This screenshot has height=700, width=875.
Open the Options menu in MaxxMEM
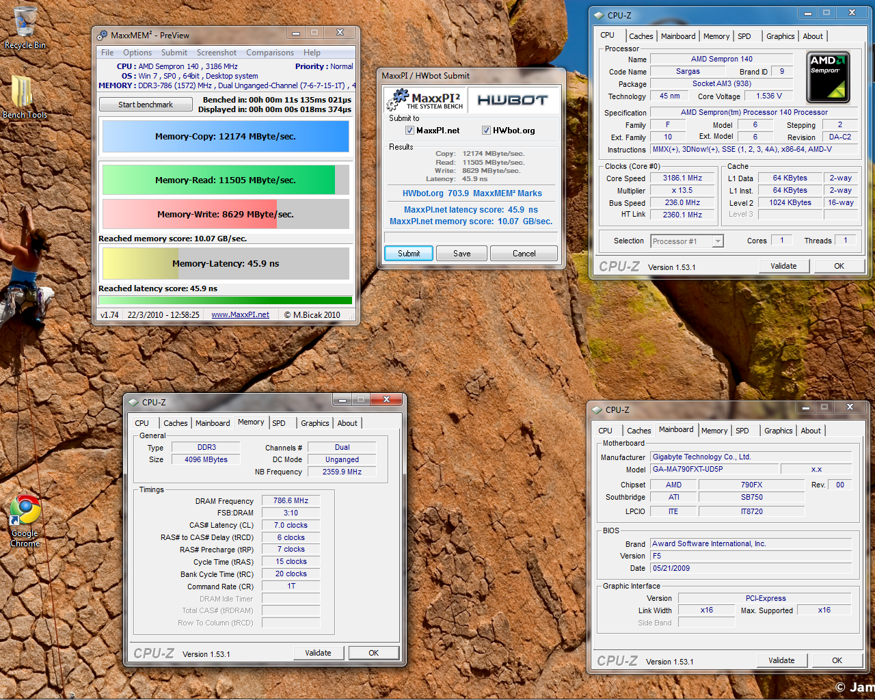coord(137,53)
